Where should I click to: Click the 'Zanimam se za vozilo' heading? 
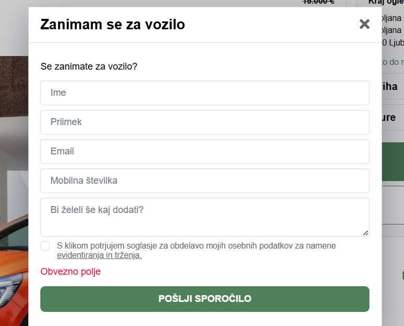(x=113, y=24)
